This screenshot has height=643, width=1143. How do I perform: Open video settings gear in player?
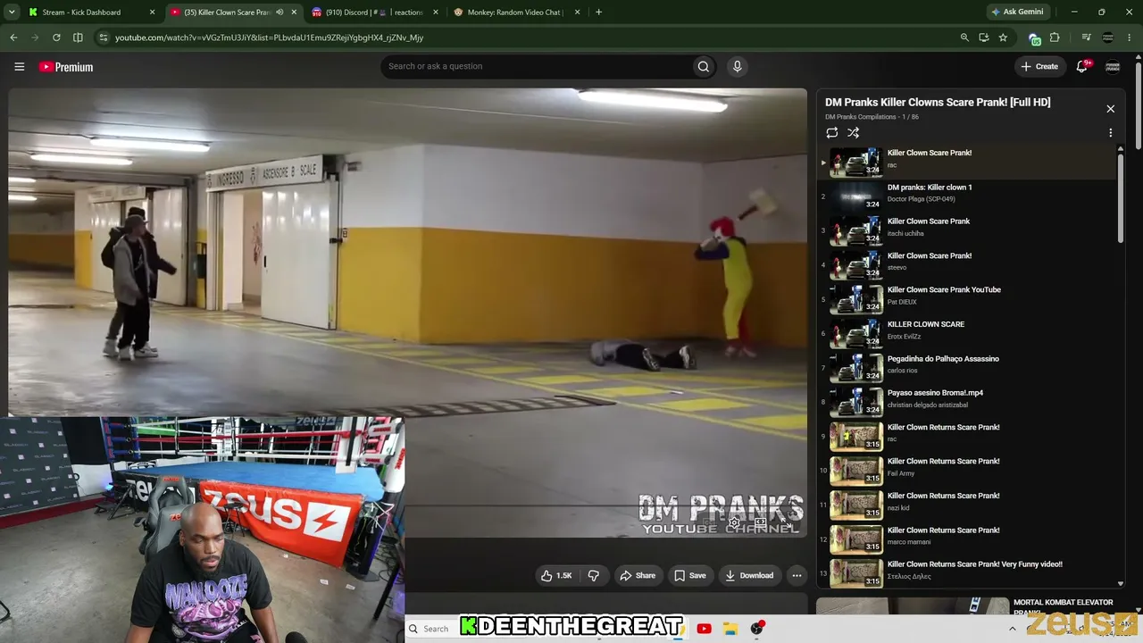tap(734, 522)
